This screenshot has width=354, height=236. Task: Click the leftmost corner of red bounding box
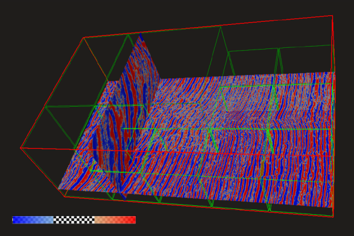[21, 147]
